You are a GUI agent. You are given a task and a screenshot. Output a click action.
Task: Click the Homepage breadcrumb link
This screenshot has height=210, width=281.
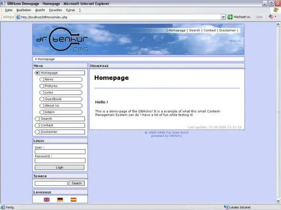pos(46,59)
